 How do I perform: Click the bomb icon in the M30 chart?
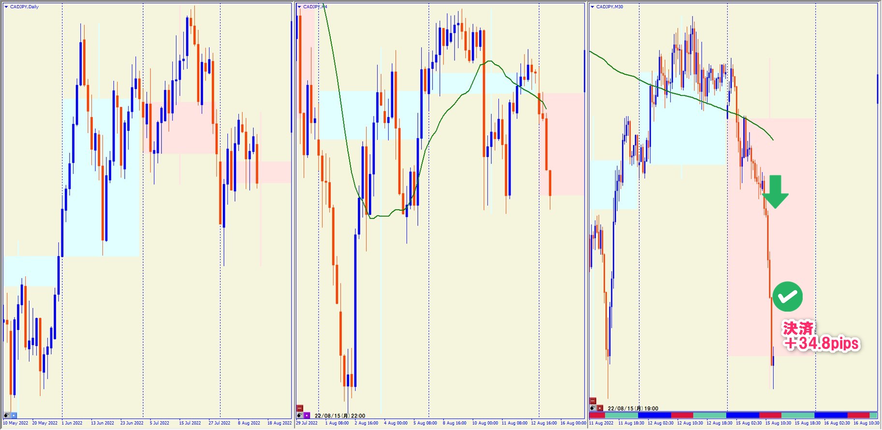point(593,408)
